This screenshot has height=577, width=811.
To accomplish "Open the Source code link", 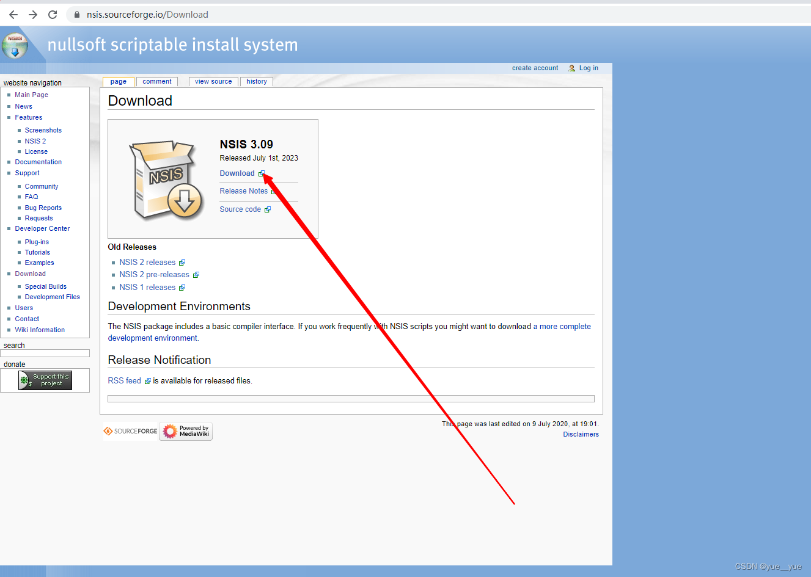I will [x=240, y=209].
